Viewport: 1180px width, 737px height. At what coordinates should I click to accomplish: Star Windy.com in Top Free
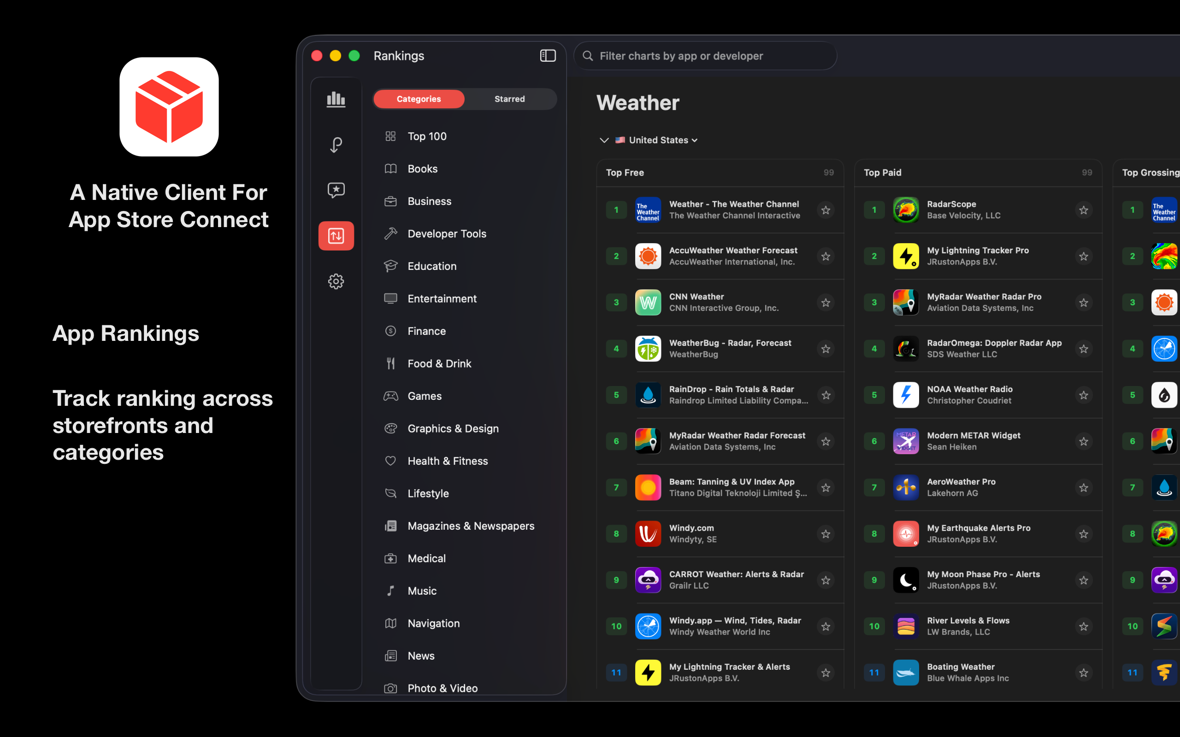[x=826, y=534]
